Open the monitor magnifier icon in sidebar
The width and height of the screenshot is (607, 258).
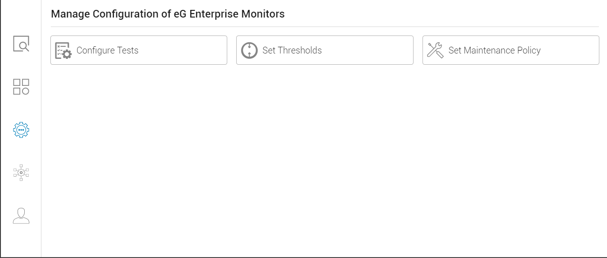[21, 44]
